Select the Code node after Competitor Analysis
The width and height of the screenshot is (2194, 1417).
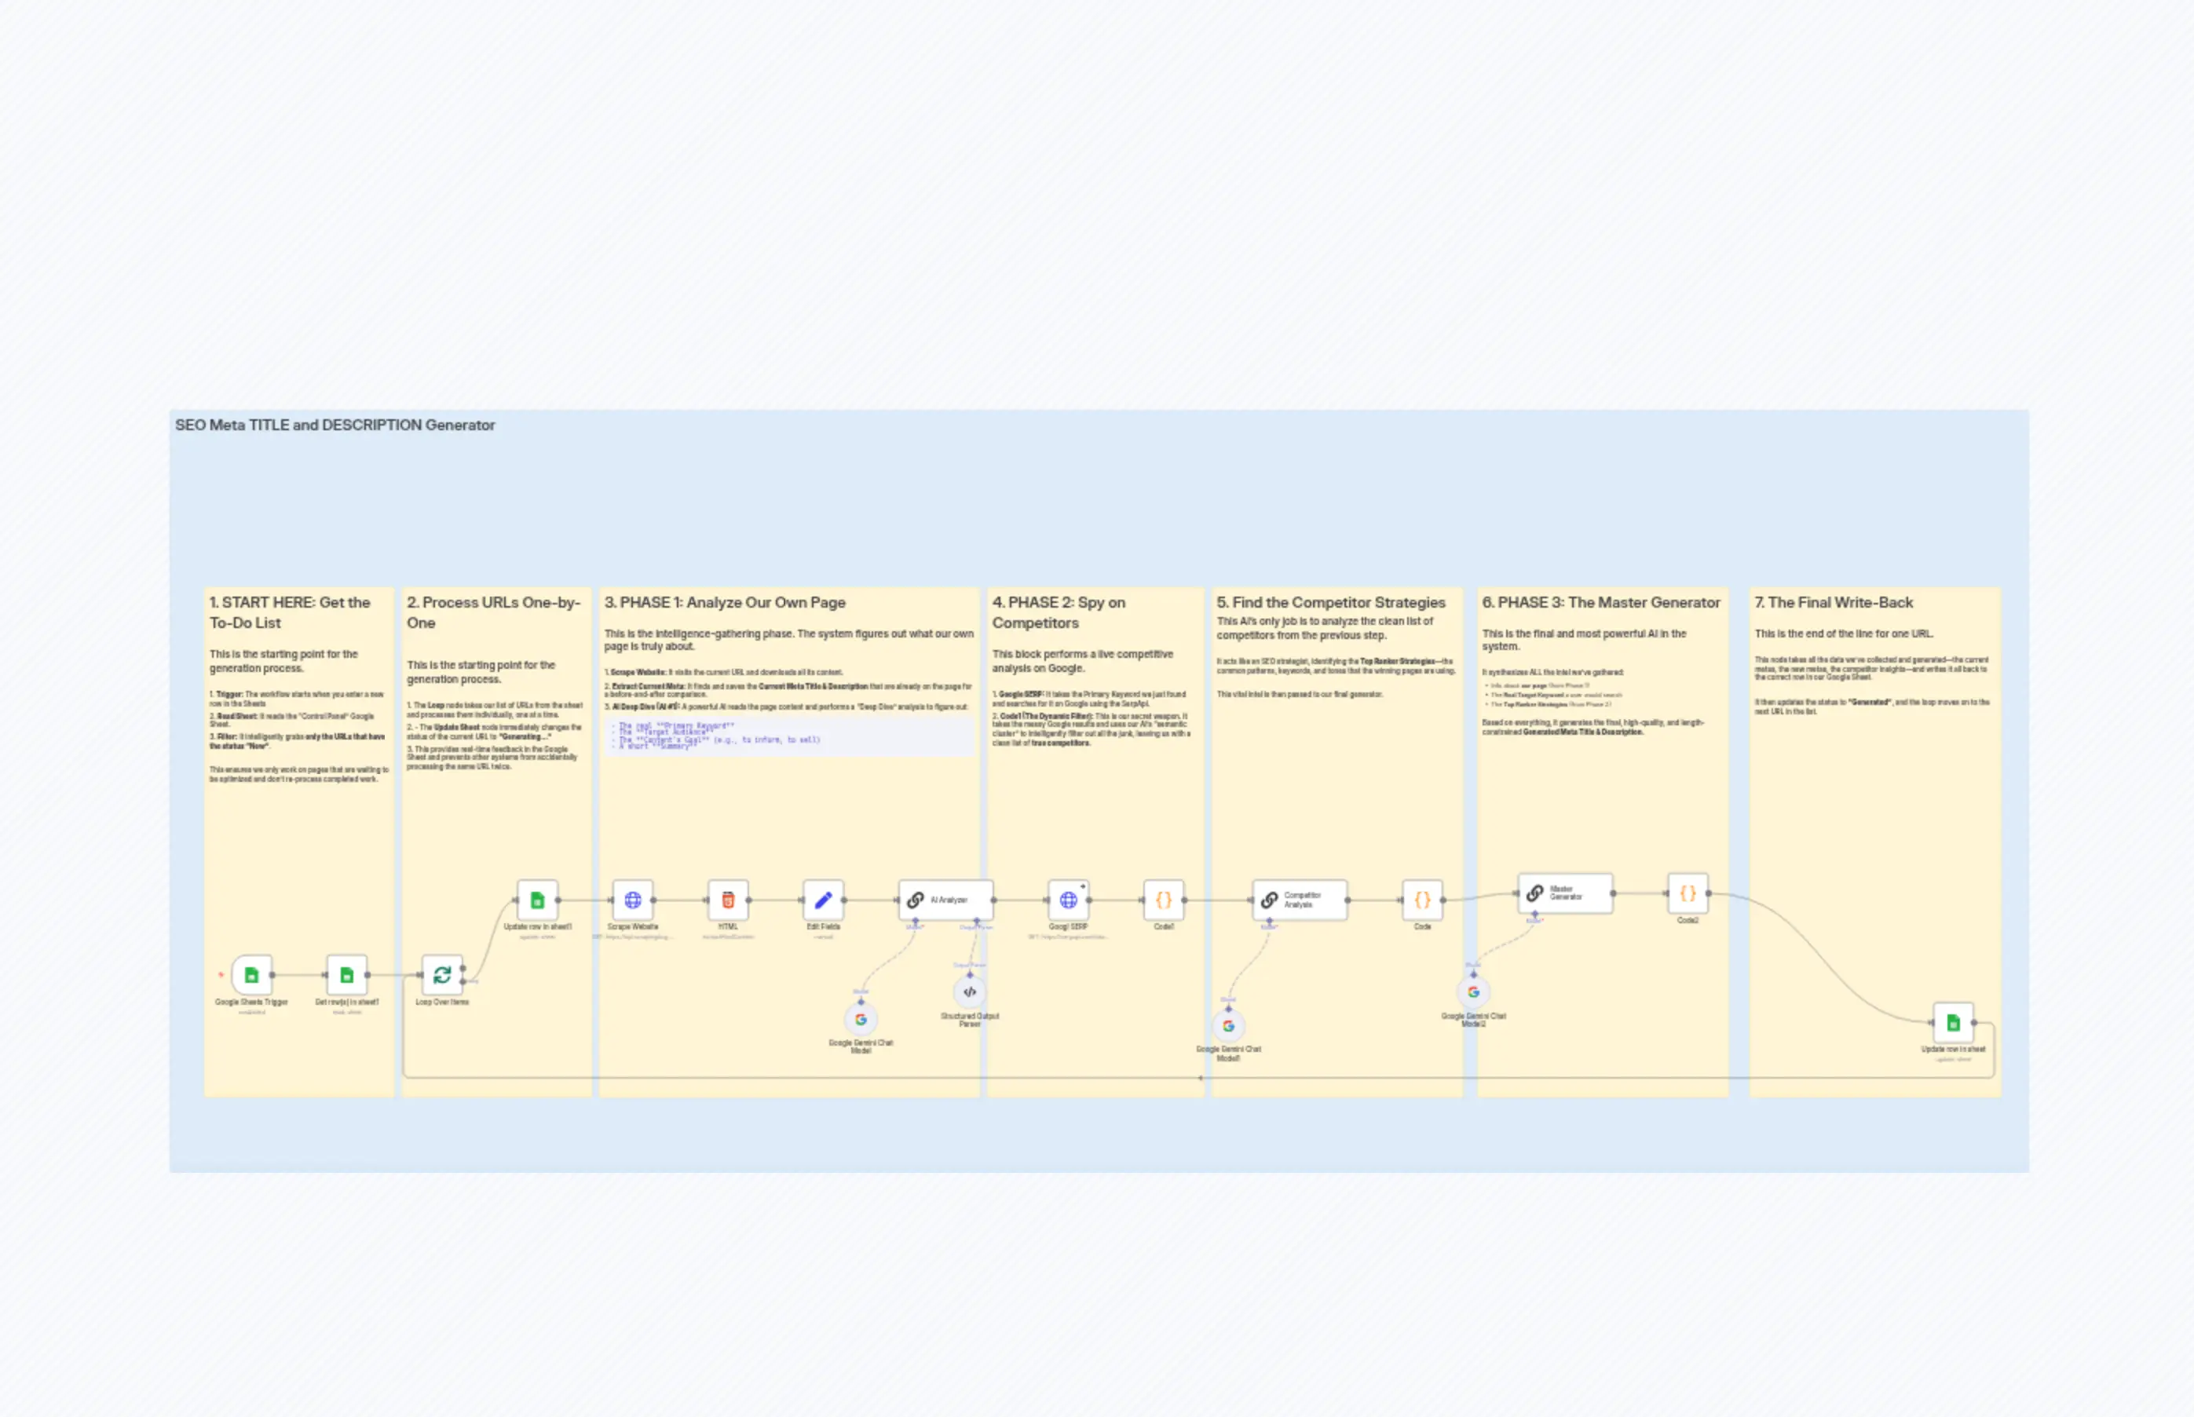(x=1422, y=900)
